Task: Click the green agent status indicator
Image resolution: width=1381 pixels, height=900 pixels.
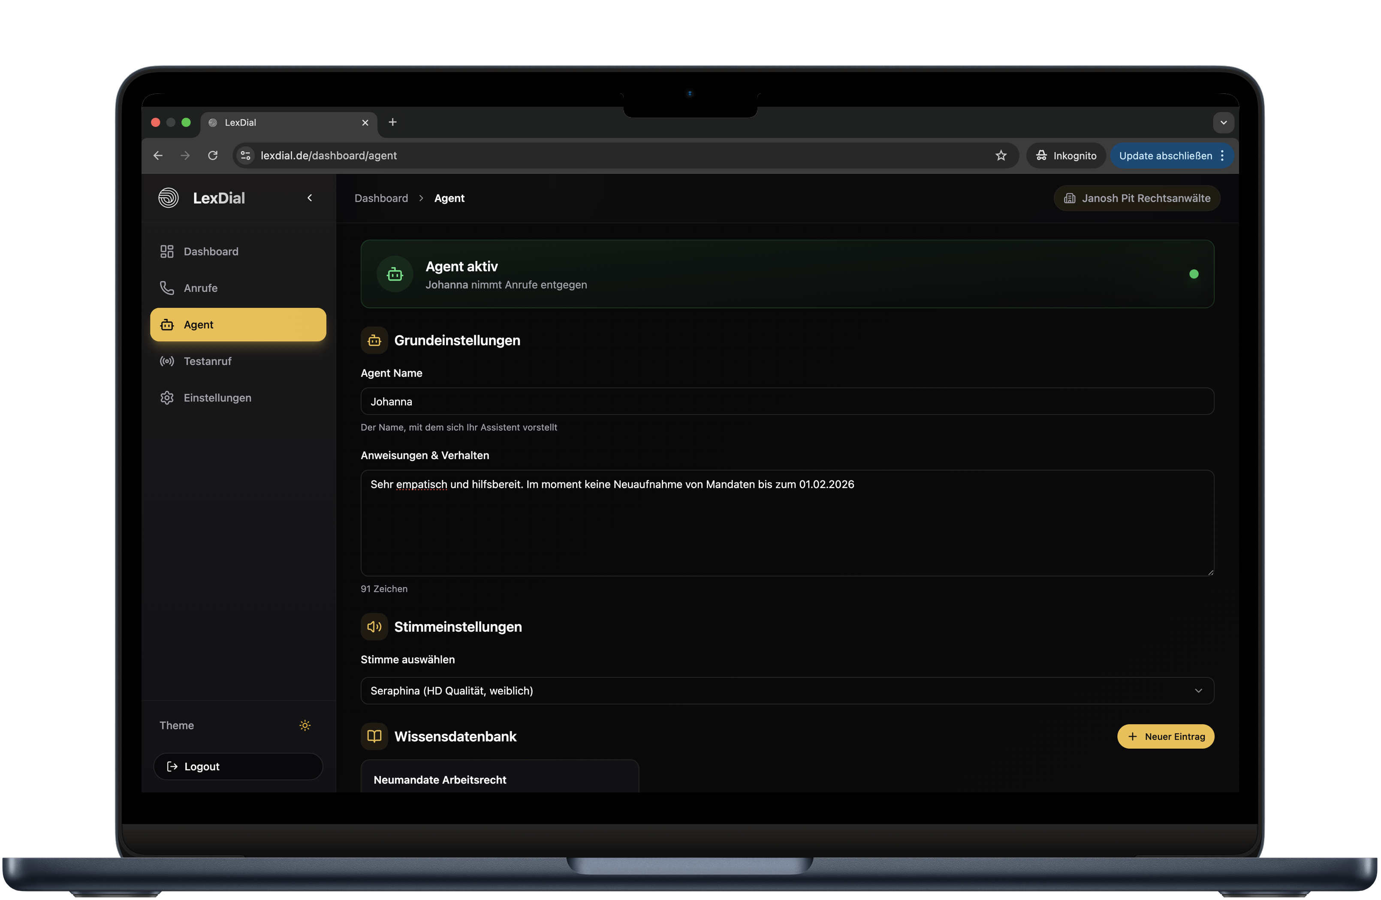Action: click(x=1194, y=274)
